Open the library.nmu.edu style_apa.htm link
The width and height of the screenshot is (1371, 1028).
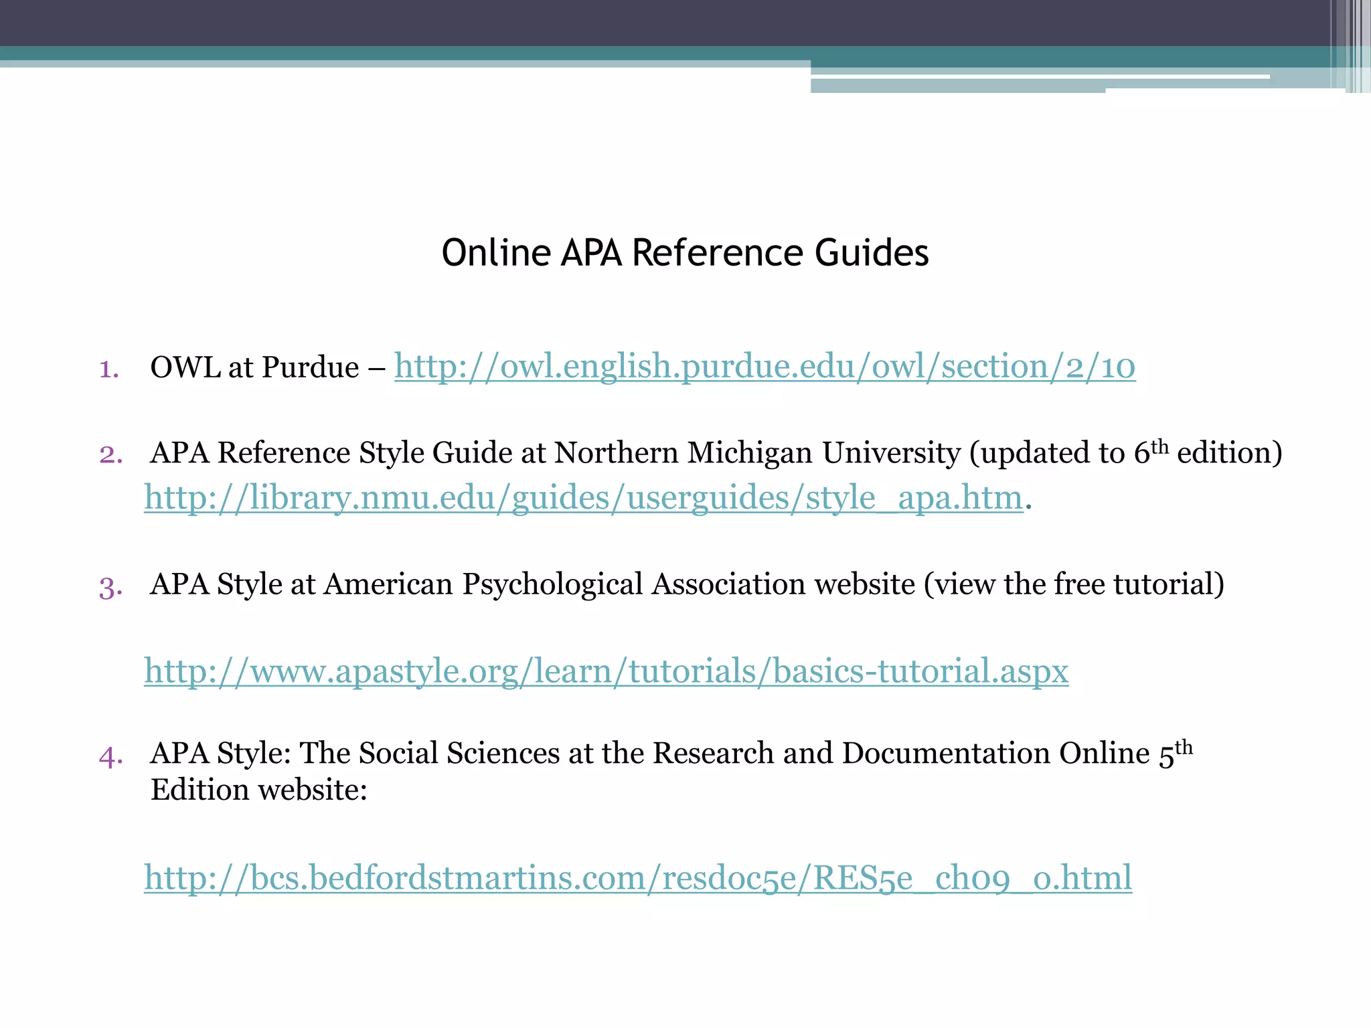[x=584, y=498]
